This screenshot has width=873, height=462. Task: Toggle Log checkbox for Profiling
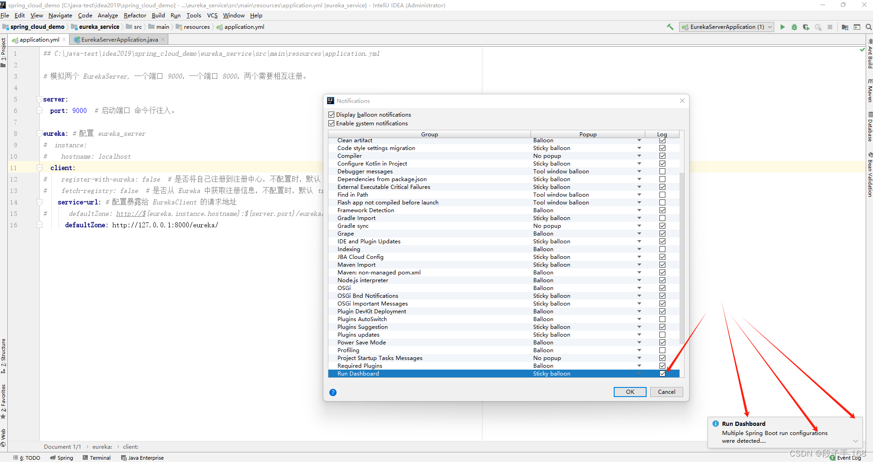(662, 350)
